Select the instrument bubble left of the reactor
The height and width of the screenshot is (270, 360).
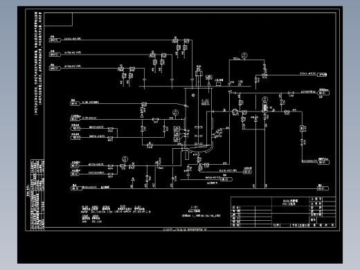(176, 112)
